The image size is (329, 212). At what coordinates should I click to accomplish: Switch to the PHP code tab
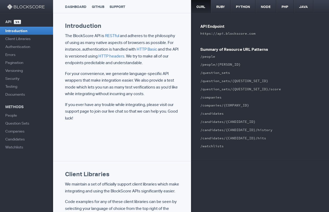tap(285, 7)
